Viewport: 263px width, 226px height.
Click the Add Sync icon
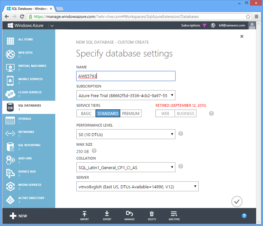174,214
